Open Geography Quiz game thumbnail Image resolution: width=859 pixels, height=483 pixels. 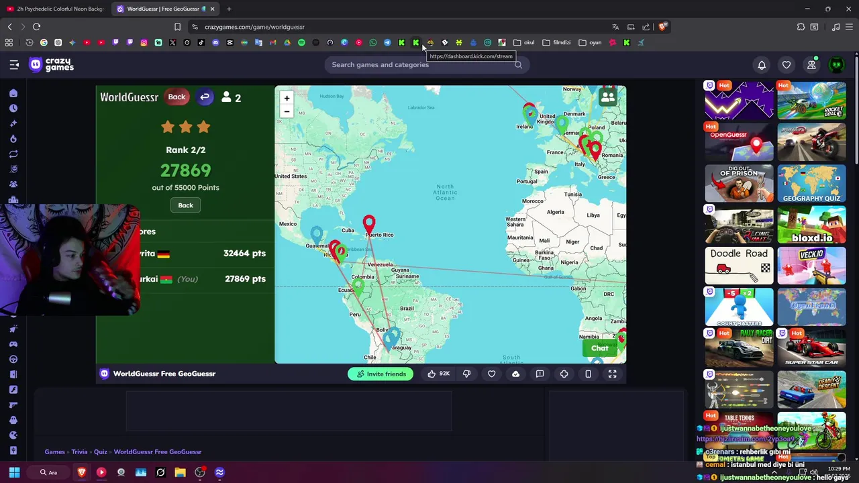tap(811, 183)
